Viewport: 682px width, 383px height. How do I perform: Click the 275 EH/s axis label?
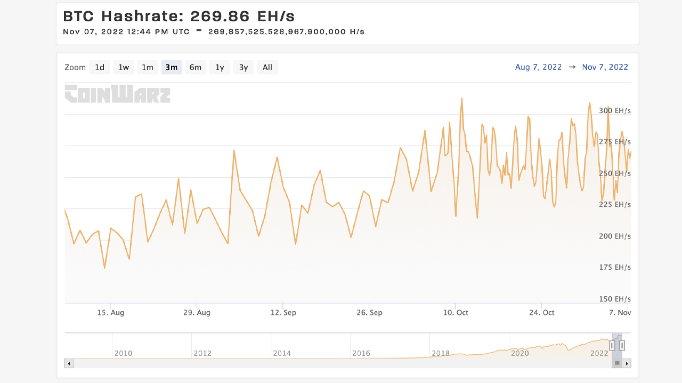point(615,142)
